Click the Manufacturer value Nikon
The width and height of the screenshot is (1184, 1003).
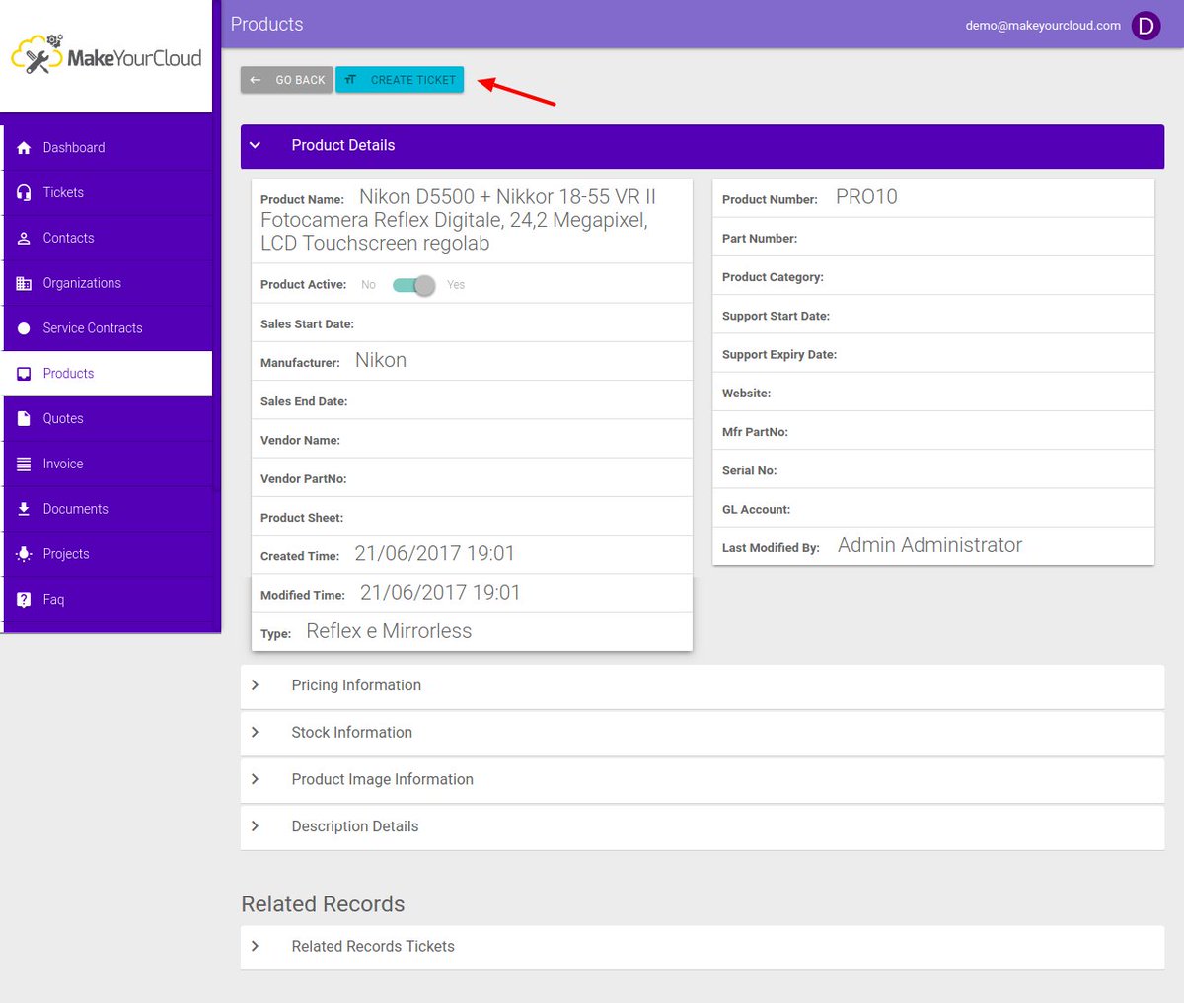381,361
